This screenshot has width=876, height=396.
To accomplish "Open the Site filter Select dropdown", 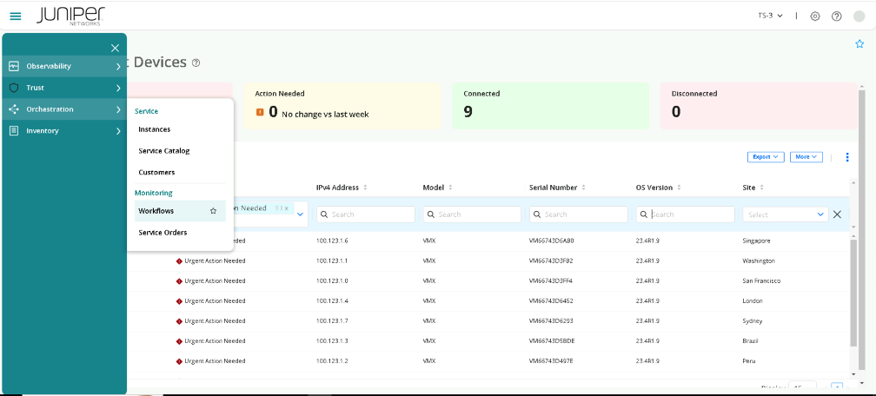I will click(785, 214).
